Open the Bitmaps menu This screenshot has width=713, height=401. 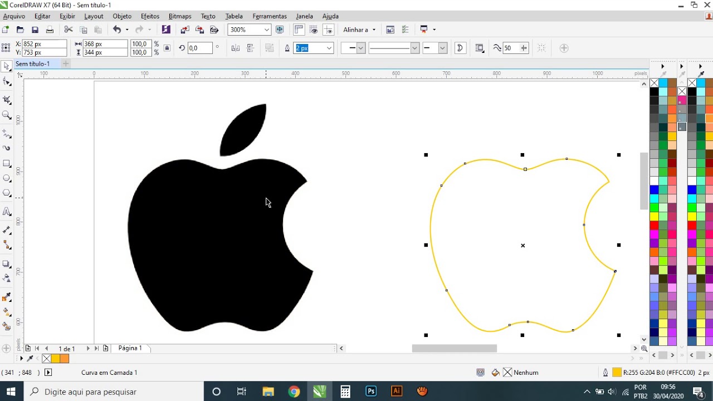click(180, 16)
